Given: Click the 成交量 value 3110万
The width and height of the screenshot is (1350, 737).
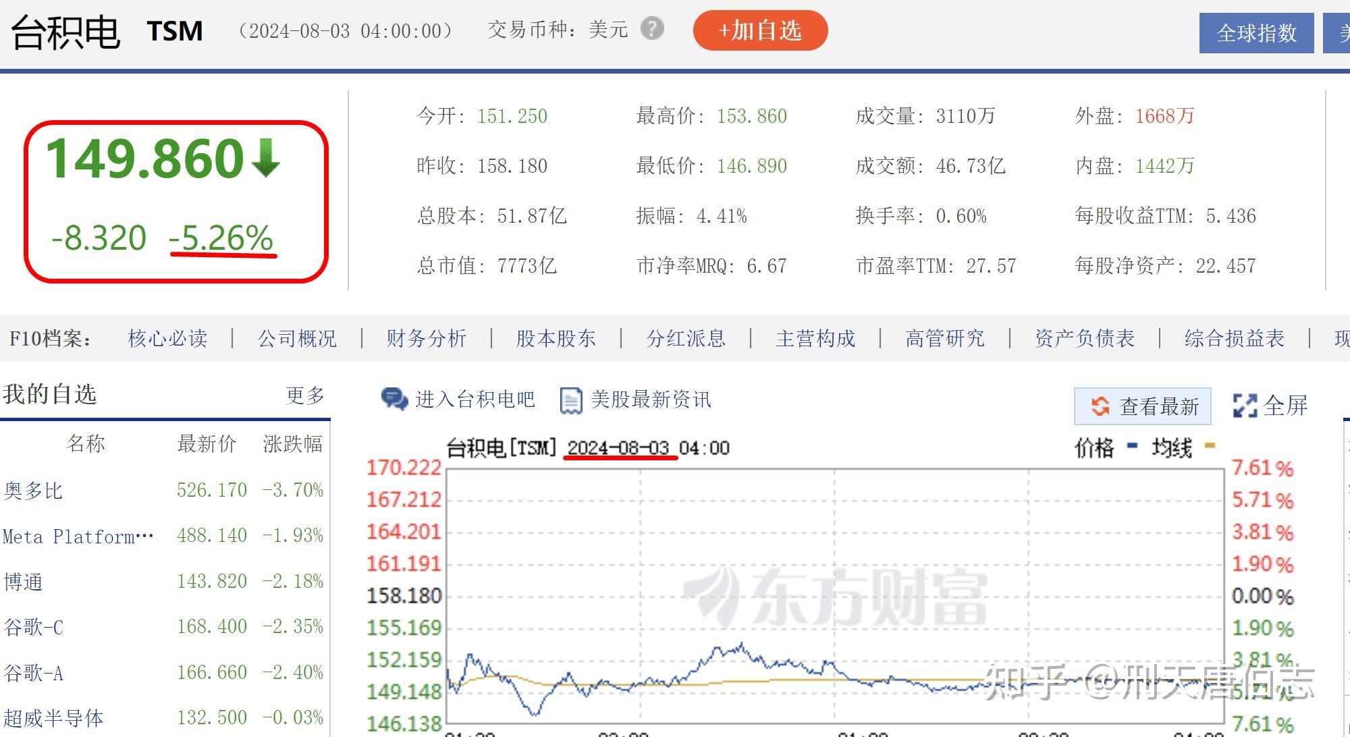Looking at the screenshot, I should pyautogui.click(x=965, y=116).
